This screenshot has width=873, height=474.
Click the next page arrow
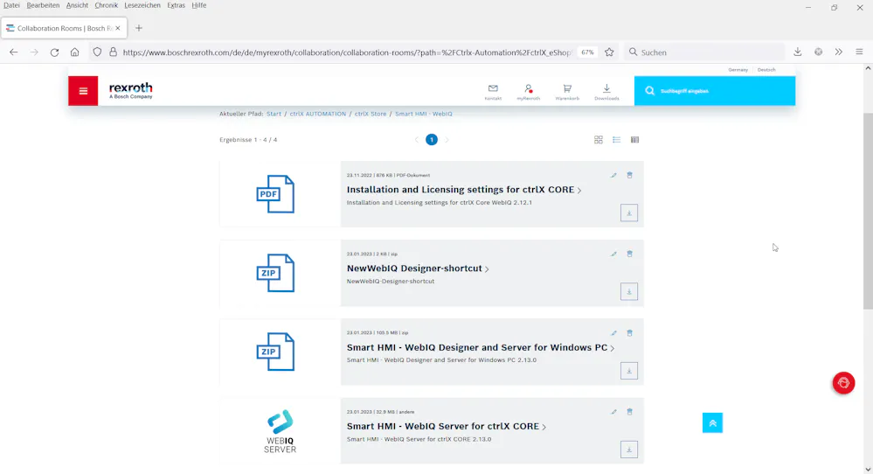(447, 140)
